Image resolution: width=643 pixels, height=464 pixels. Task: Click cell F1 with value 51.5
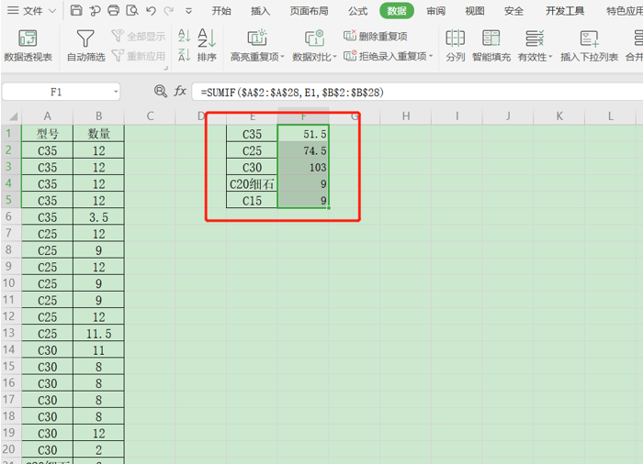pyautogui.click(x=303, y=134)
